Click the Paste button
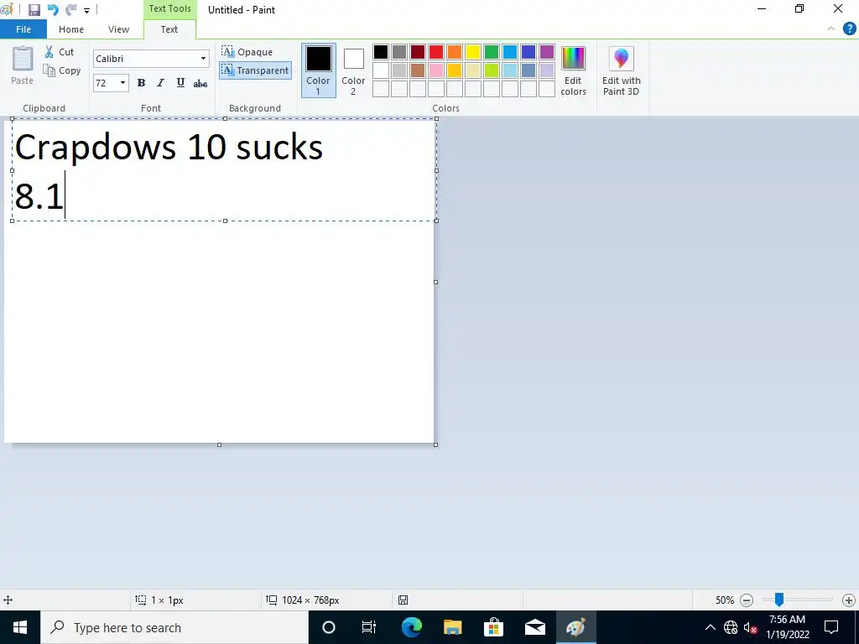The image size is (859, 644). [23, 65]
